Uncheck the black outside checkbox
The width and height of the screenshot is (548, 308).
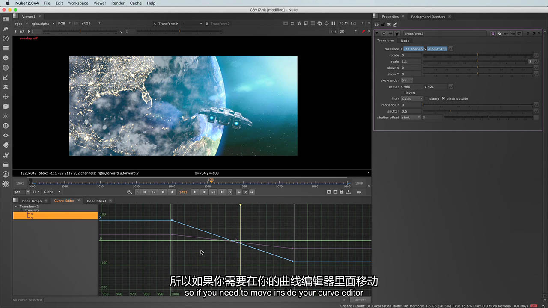(444, 98)
